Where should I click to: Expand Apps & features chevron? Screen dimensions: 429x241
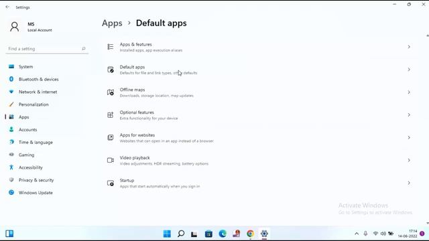point(409,47)
